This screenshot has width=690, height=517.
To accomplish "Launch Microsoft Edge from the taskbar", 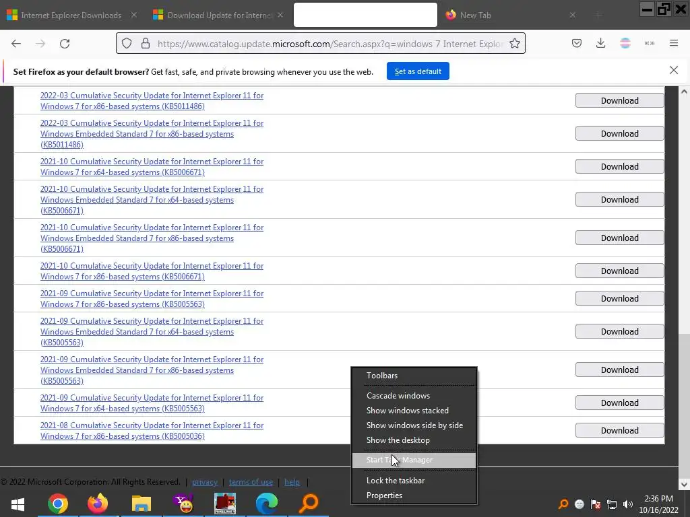I will (267, 504).
